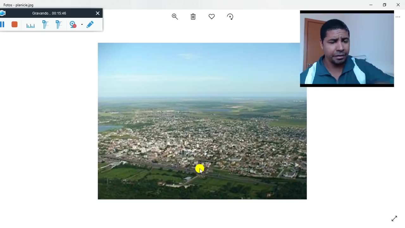Add the photo to favorites
Viewport: 405px width, 228px height.
212,17
